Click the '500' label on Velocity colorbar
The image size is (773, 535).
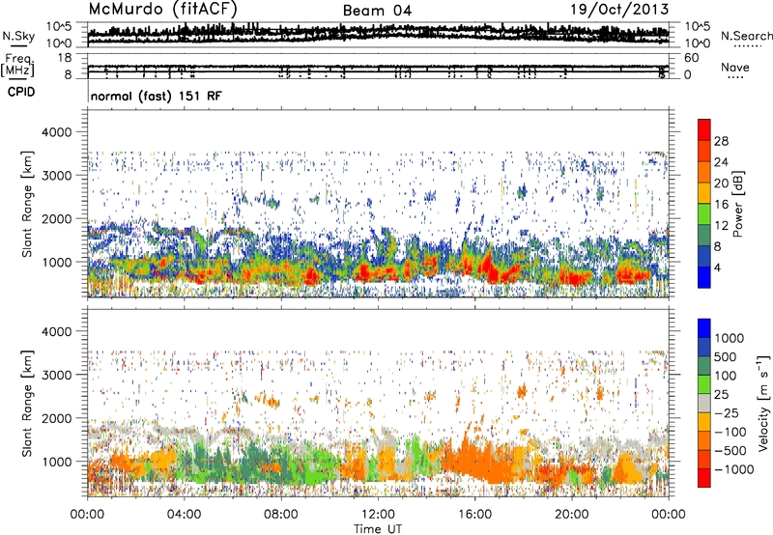pos(726,357)
